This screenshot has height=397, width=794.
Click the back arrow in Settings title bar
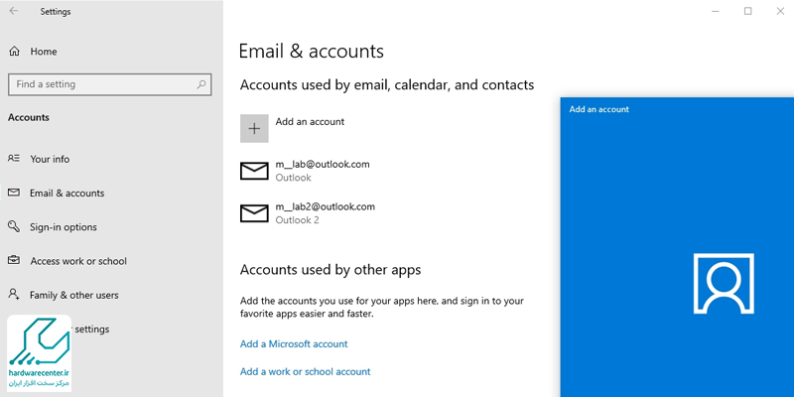(x=14, y=11)
